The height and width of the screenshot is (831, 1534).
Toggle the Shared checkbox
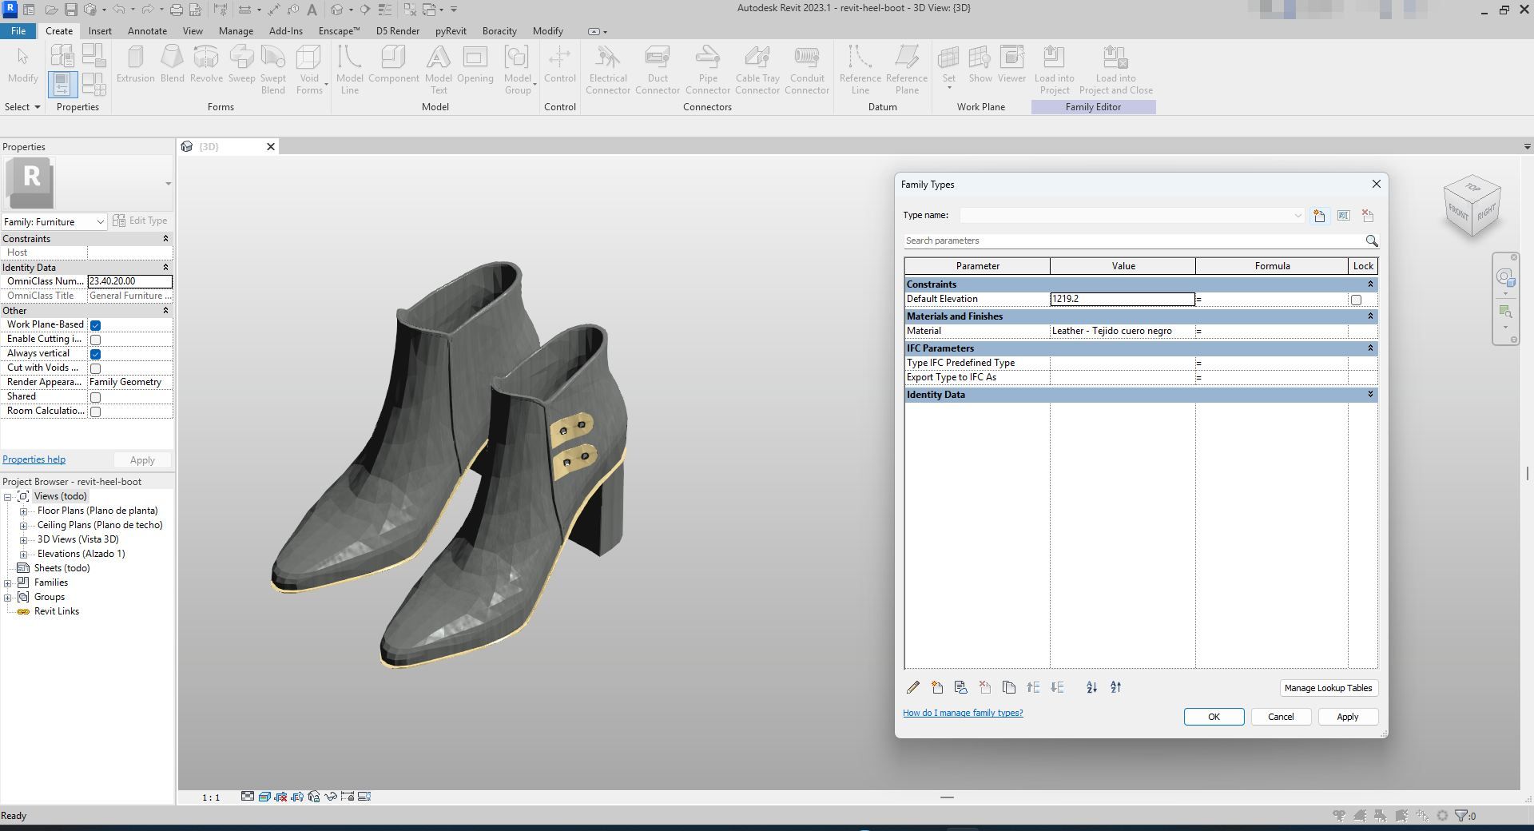(x=95, y=397)
